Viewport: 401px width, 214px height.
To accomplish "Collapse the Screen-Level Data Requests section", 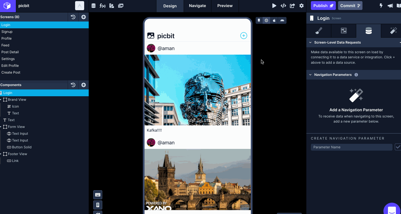I will point(310,42).
